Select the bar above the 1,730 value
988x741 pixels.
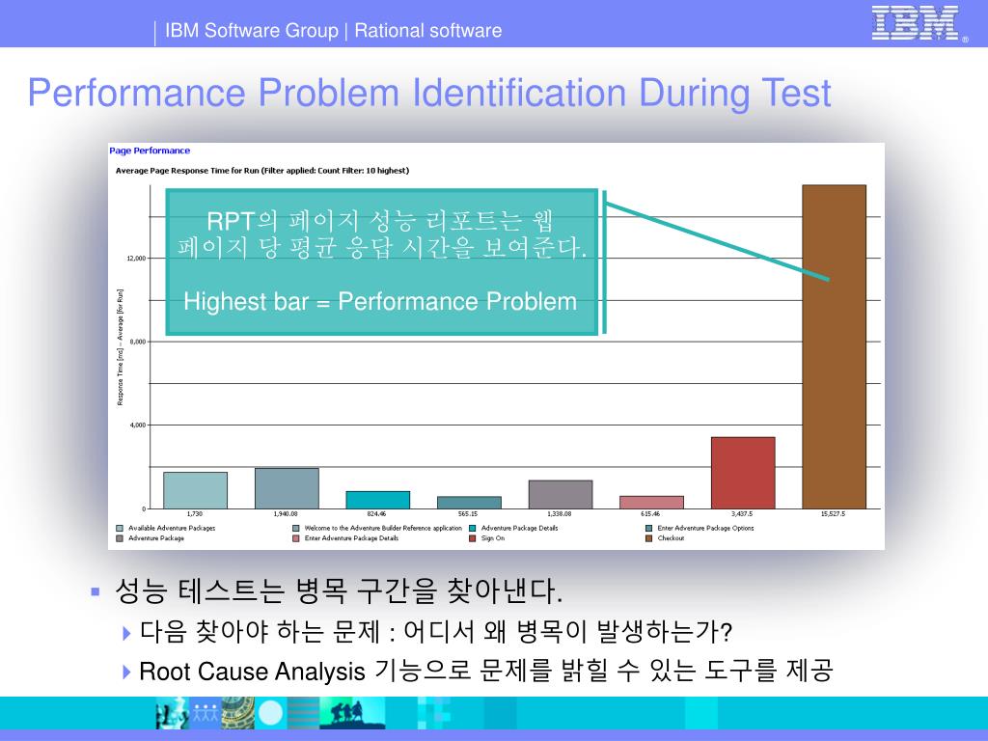pos(195,490)
